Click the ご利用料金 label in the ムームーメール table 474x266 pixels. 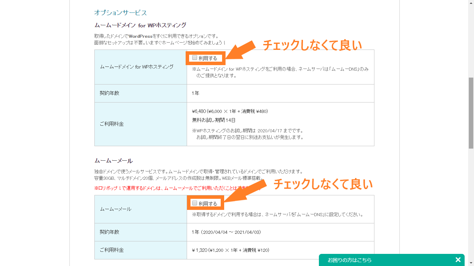111,250
